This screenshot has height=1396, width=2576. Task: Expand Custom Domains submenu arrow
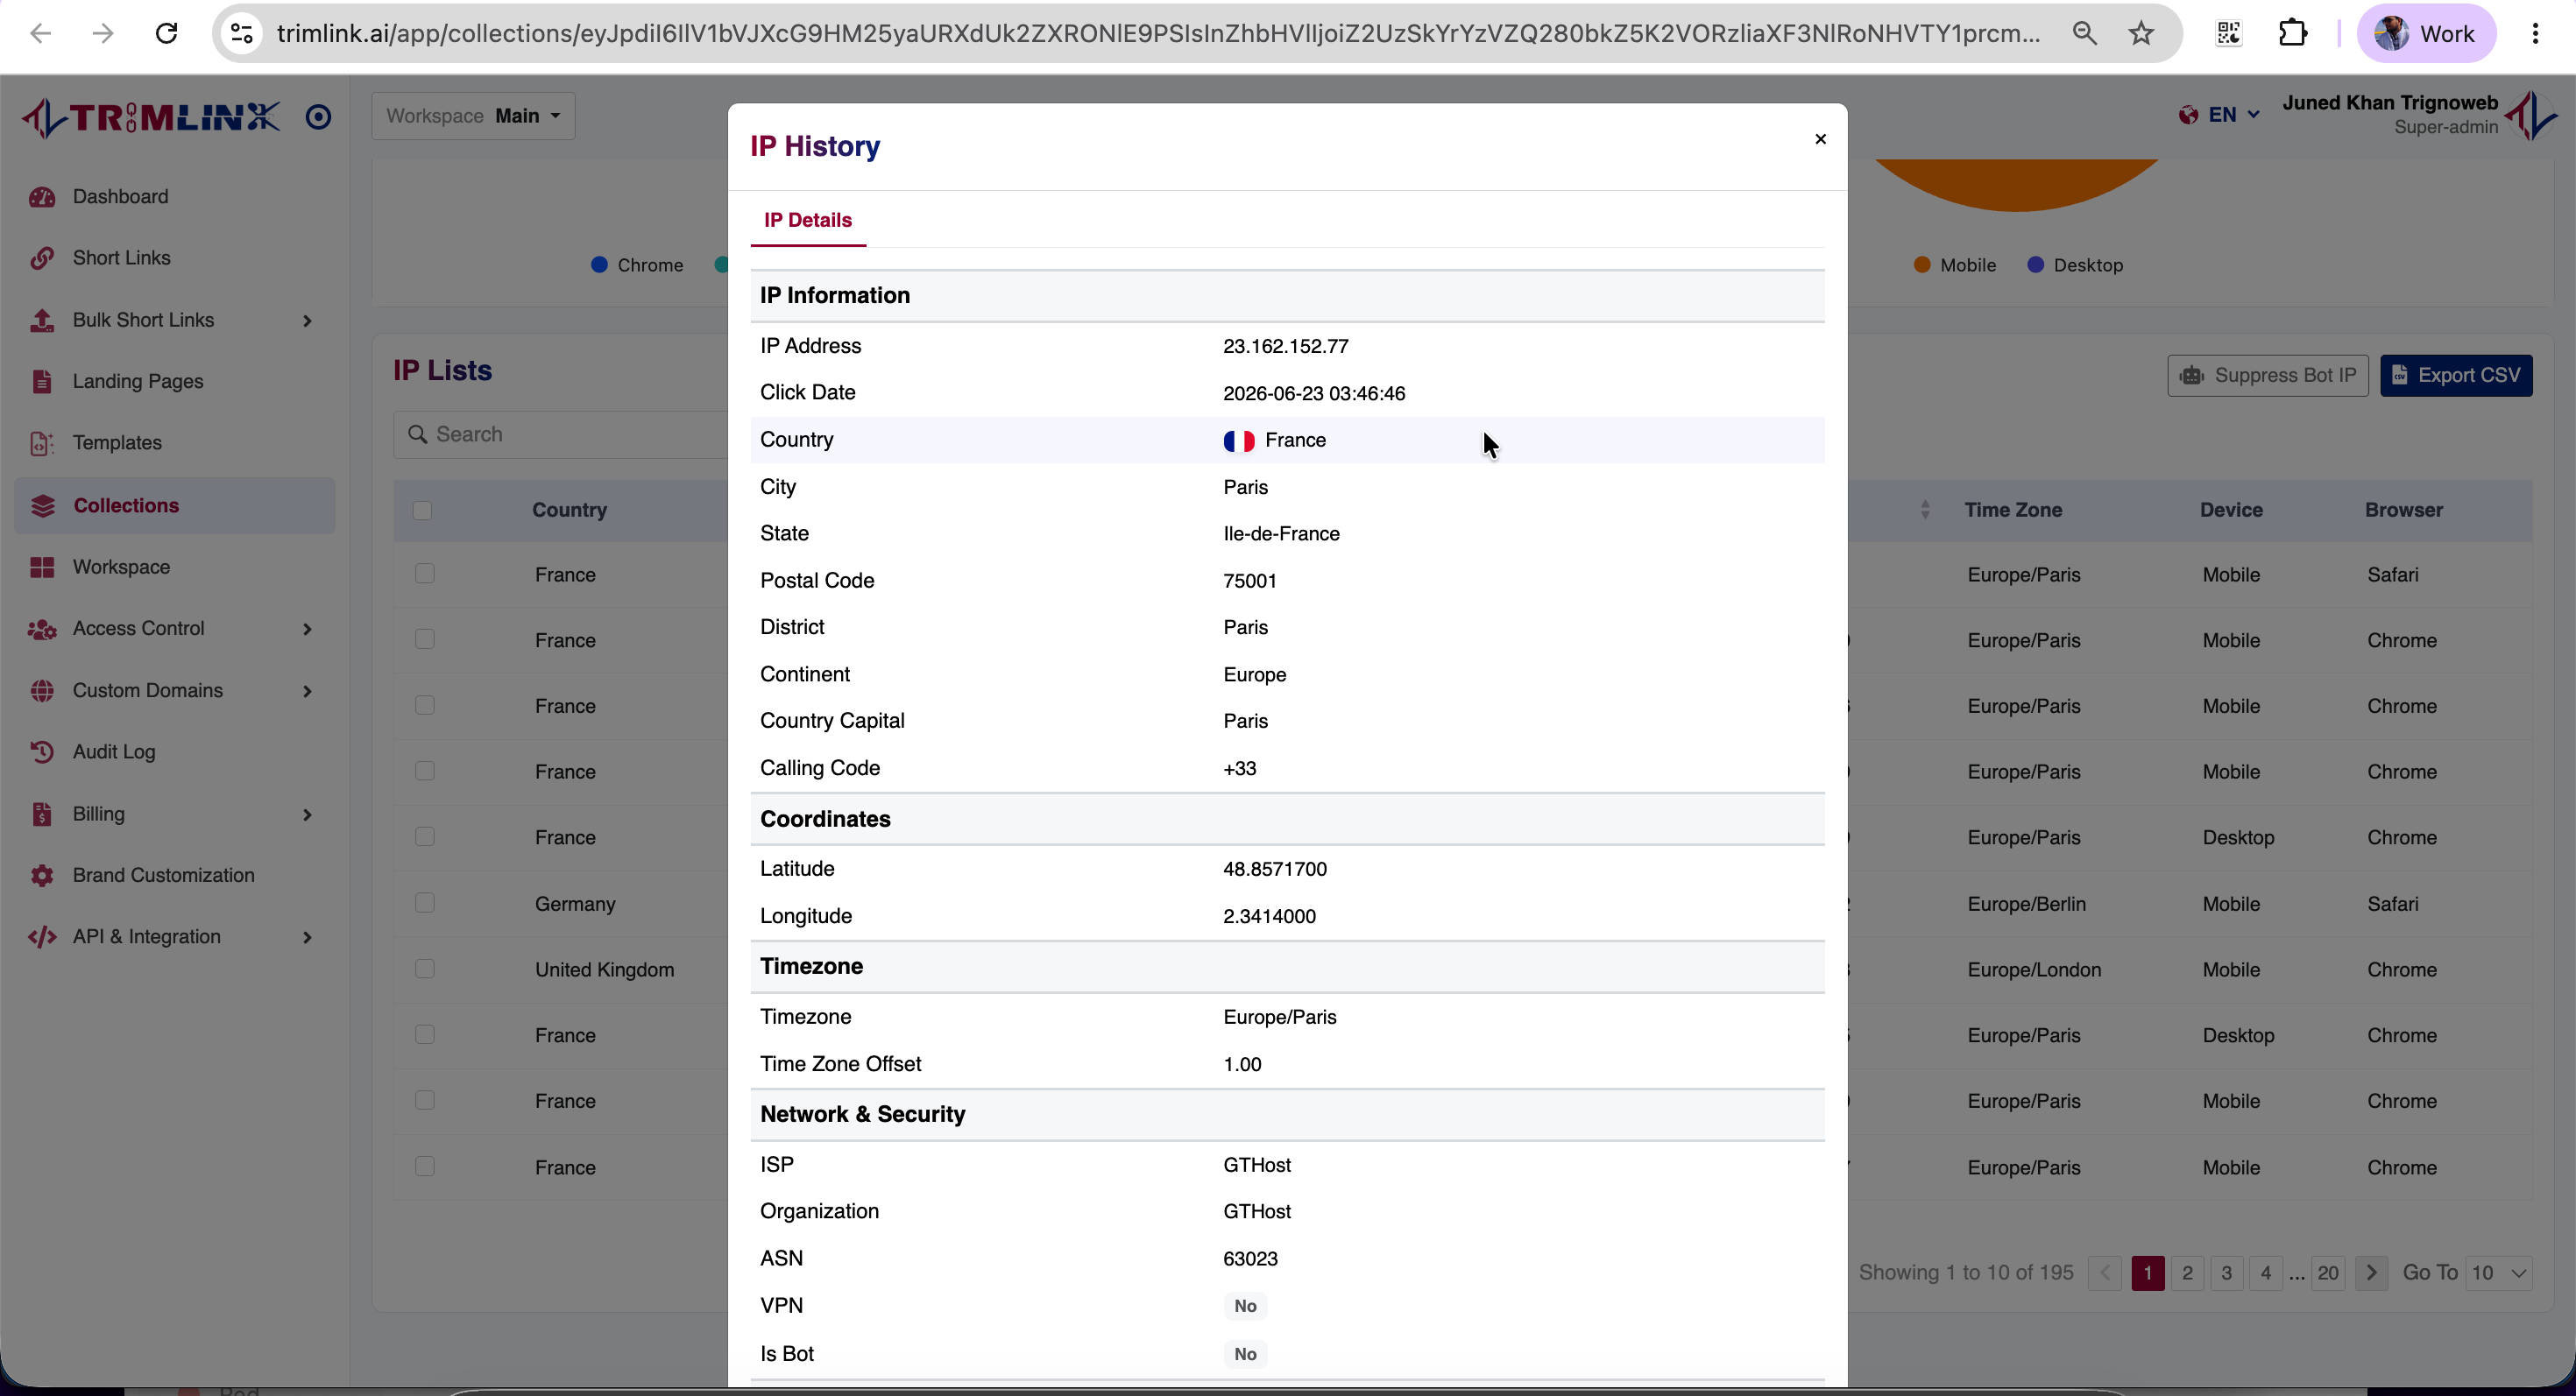pyautogui.click(x=307, y=692)
